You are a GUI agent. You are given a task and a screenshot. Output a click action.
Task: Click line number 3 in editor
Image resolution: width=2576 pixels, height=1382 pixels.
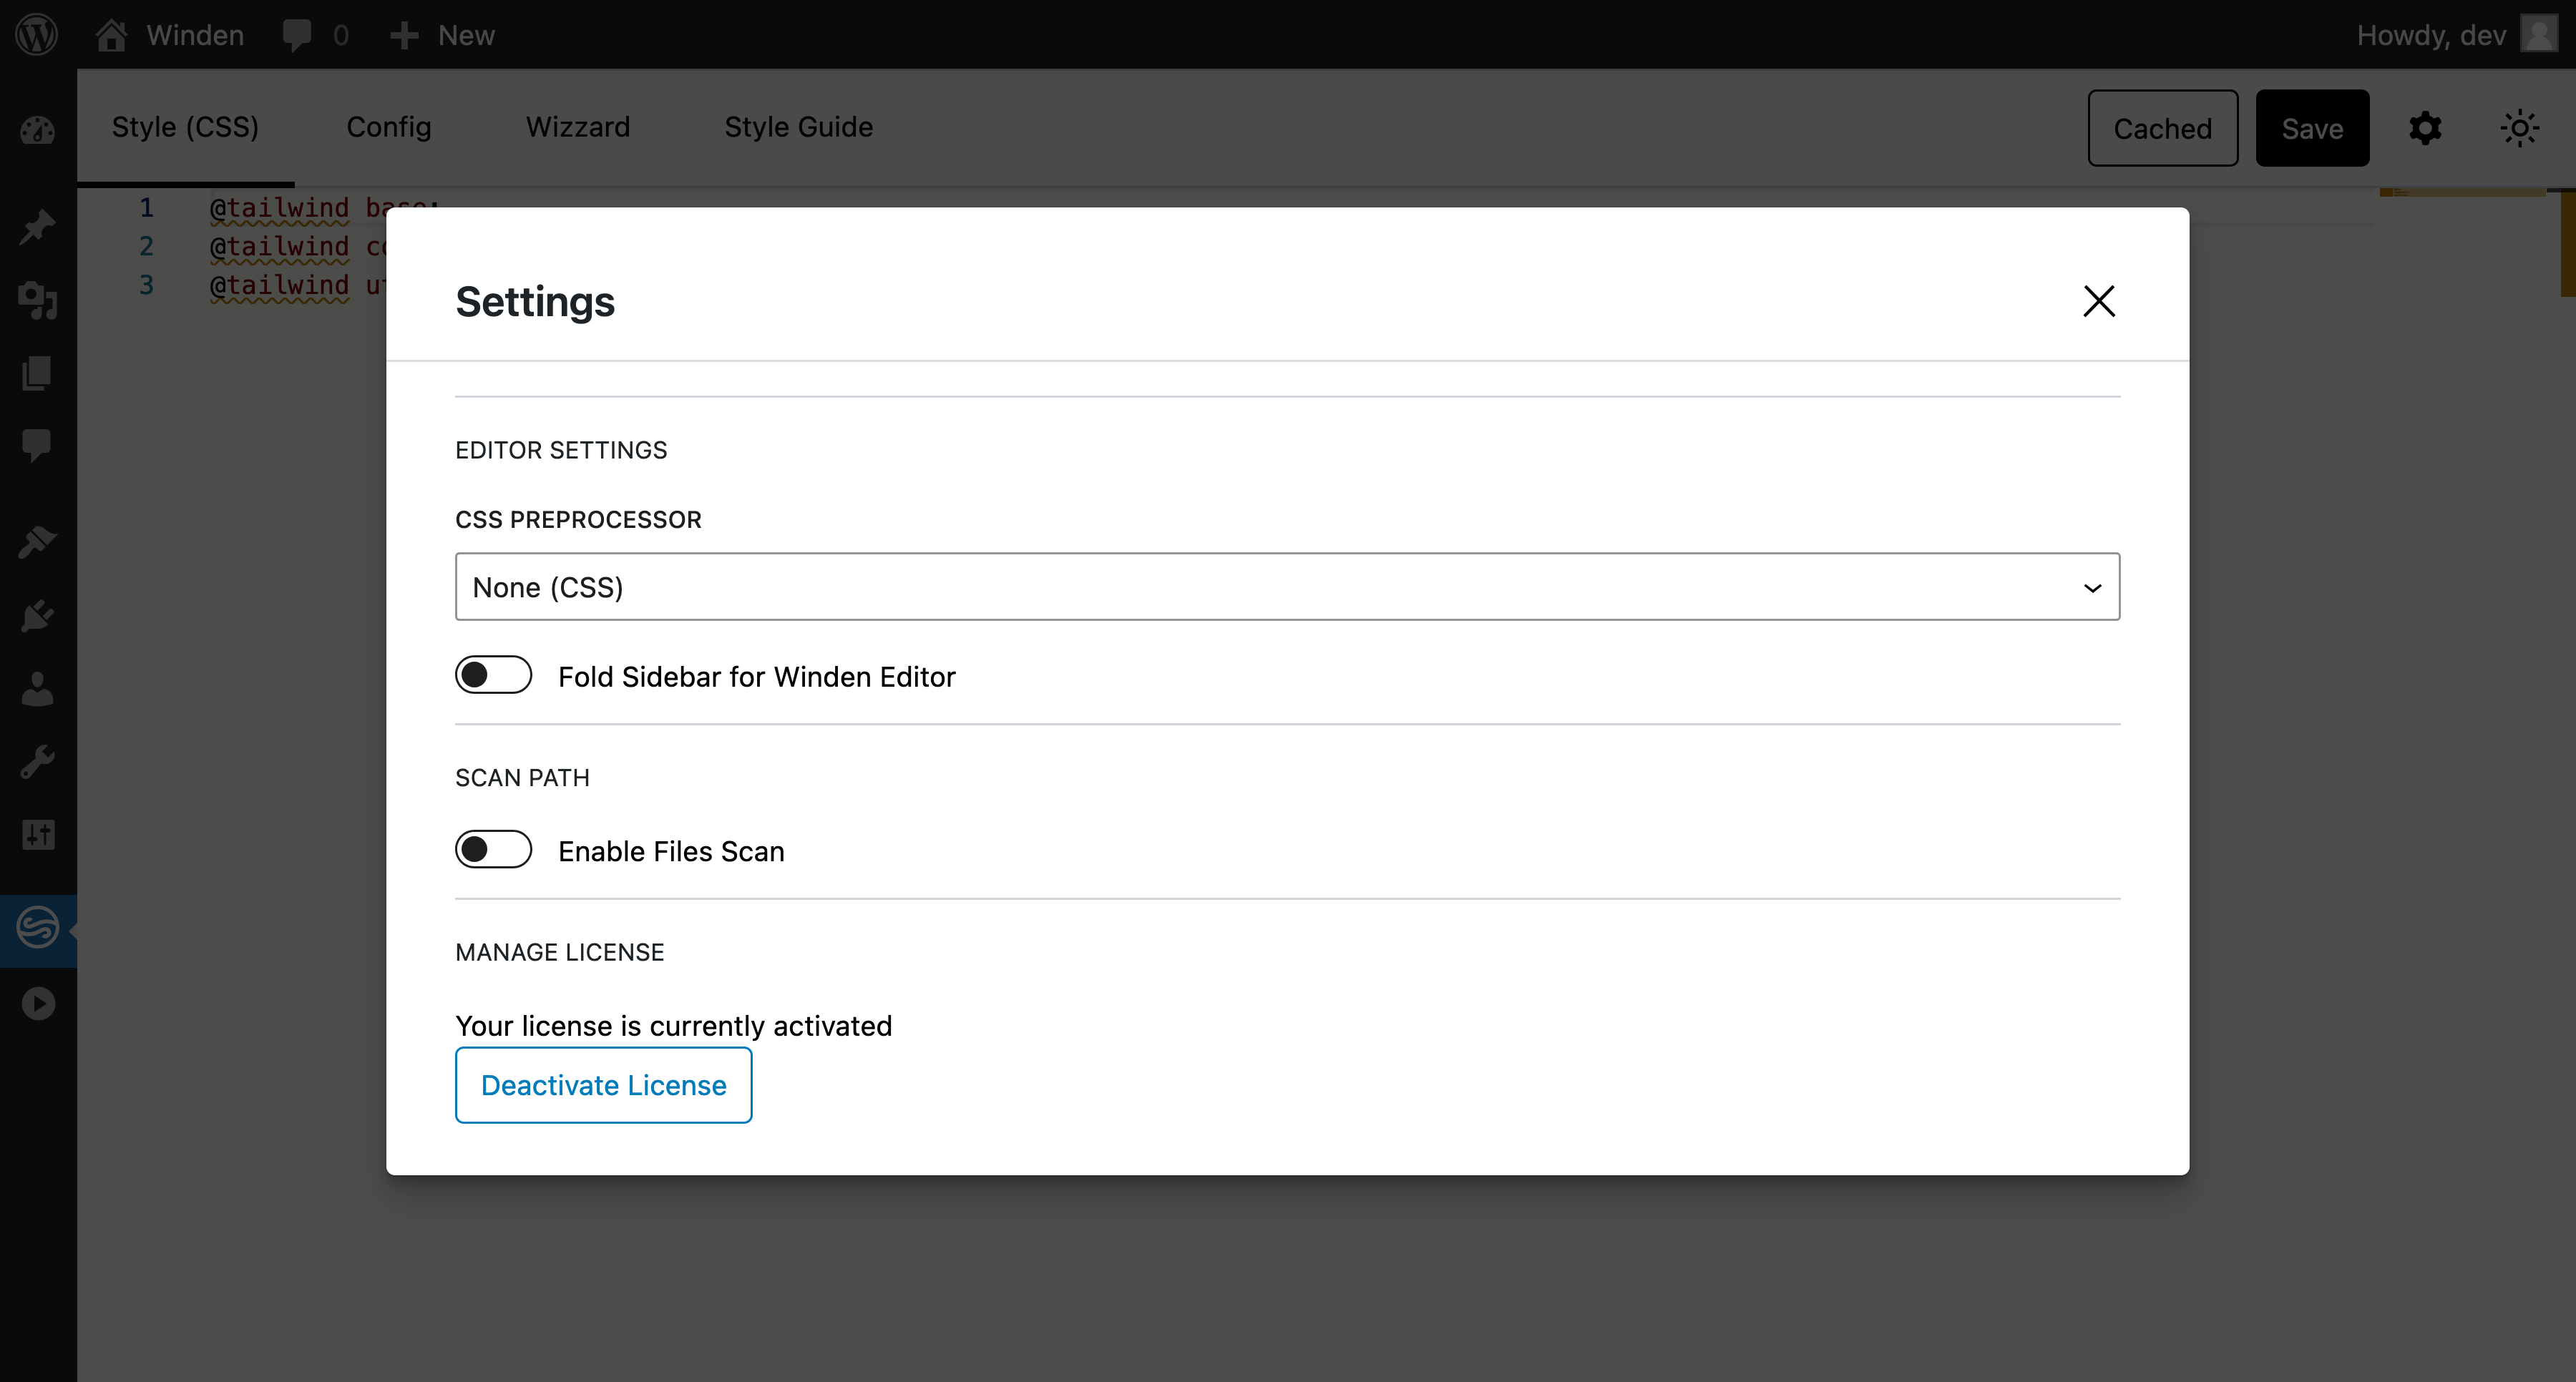coord(146,285)
